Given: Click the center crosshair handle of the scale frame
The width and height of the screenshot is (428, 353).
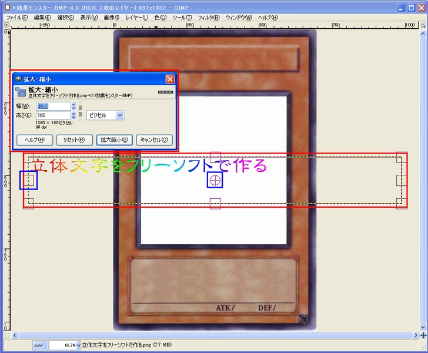Looking at the screenshot, I should coord(215,180).
